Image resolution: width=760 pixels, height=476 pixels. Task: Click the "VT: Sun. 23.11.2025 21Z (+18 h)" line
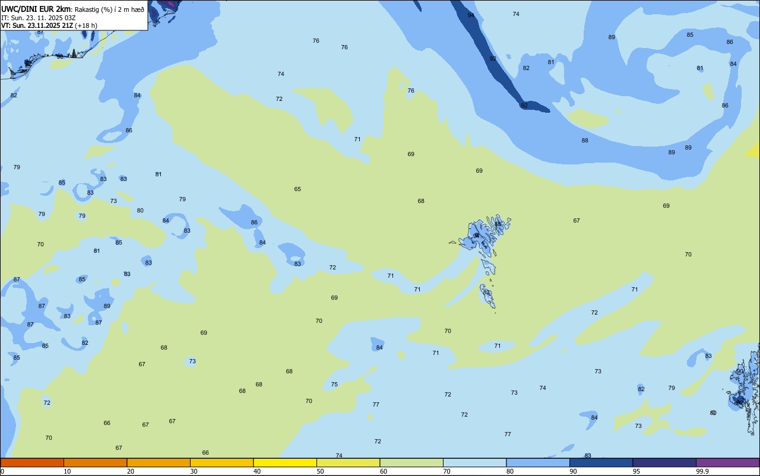pos(49,26)
